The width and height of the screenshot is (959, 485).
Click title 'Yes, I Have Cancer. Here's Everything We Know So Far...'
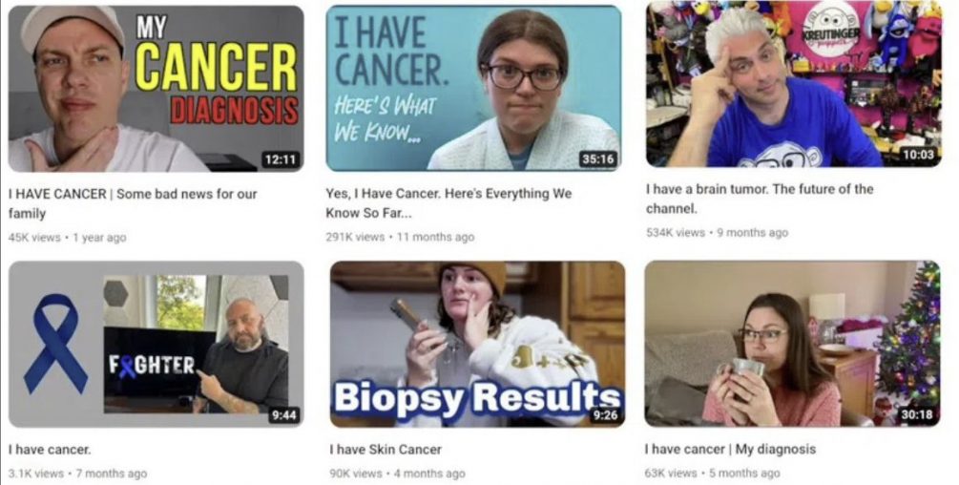[448, 203]
